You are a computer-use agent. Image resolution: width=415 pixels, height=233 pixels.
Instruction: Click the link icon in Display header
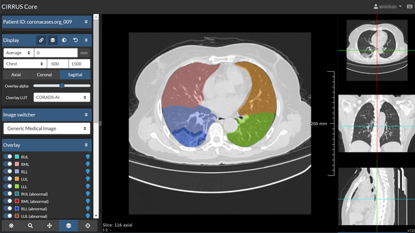tap(41, 40)
